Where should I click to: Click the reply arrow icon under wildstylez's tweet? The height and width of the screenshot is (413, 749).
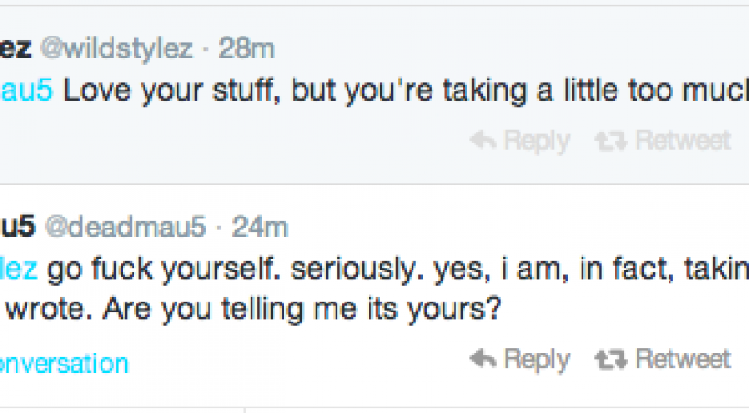pos(482,141)
